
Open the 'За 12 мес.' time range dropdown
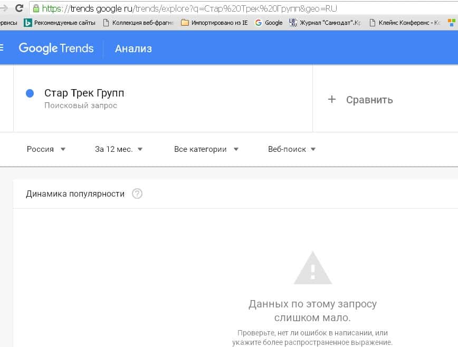(119, 149)
